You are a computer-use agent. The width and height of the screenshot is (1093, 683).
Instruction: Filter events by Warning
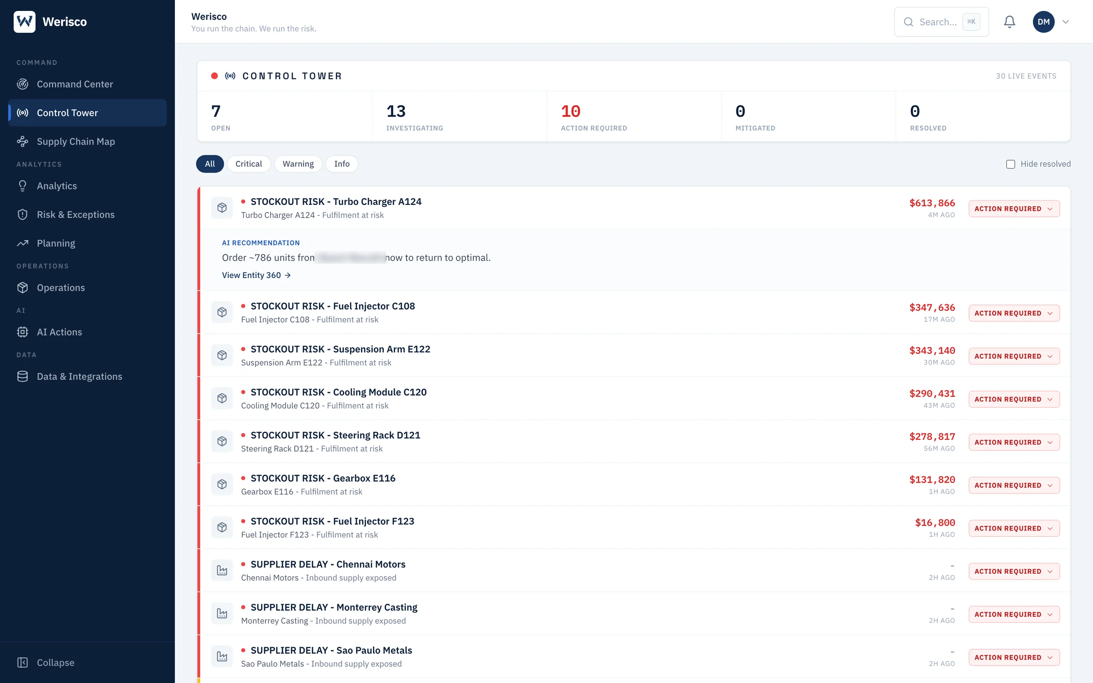tap(298, 164)
